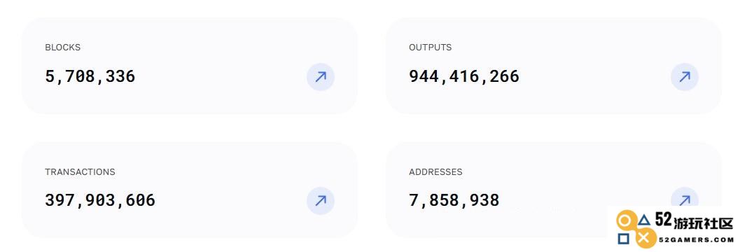The height and width of the screenshot is (252, 740).
Task: Click the outputs count 944,416,266
Action: point(464,76)
